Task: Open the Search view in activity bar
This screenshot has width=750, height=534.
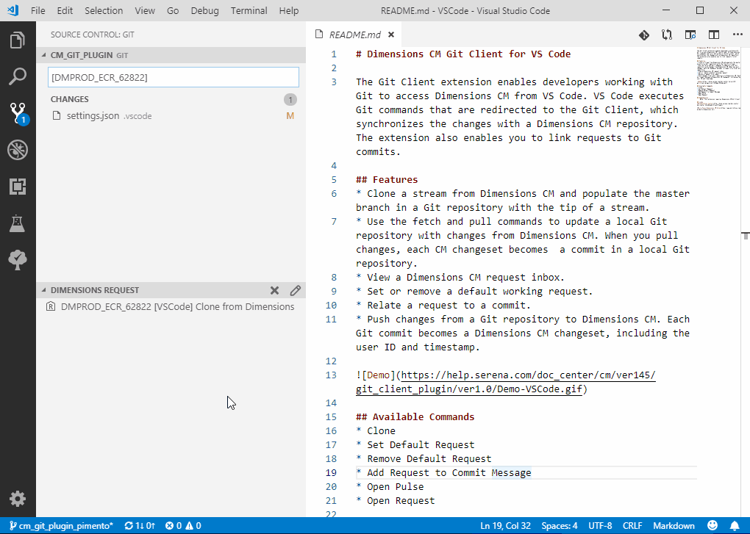Action: click(18, 76)
